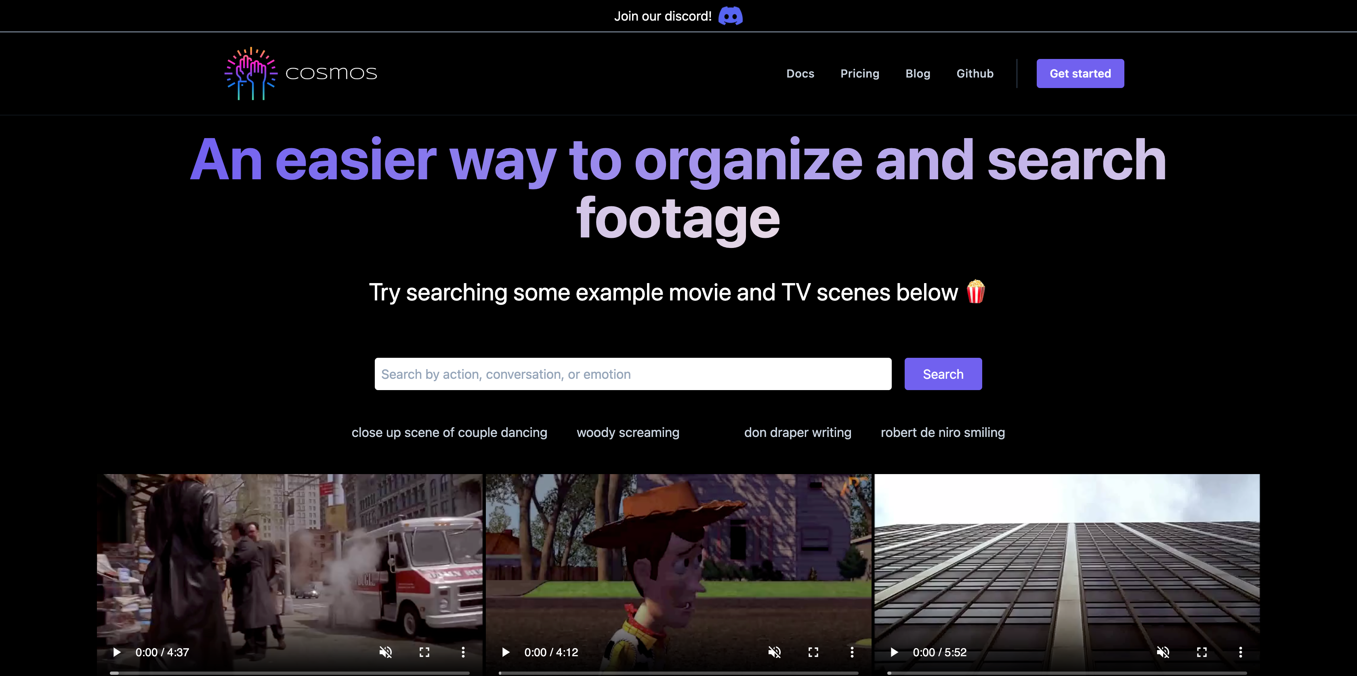Go to the Pricing page

coord(859,74)
